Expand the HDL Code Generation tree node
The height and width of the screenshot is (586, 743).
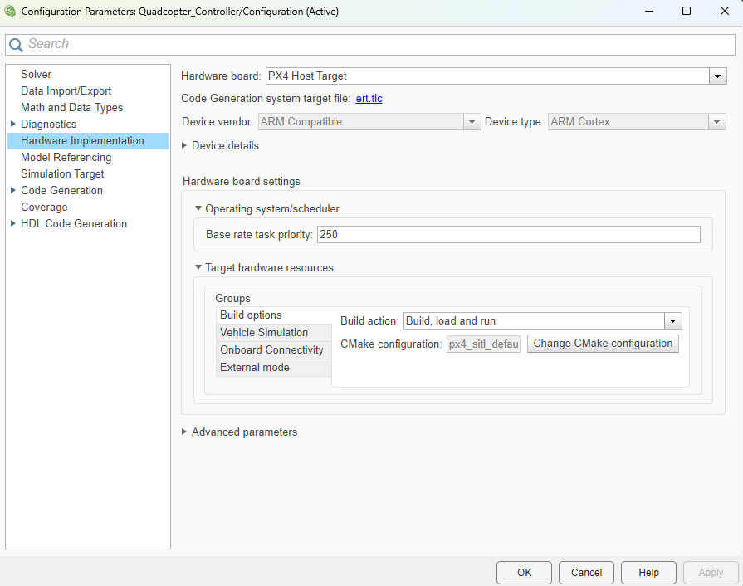12,223
